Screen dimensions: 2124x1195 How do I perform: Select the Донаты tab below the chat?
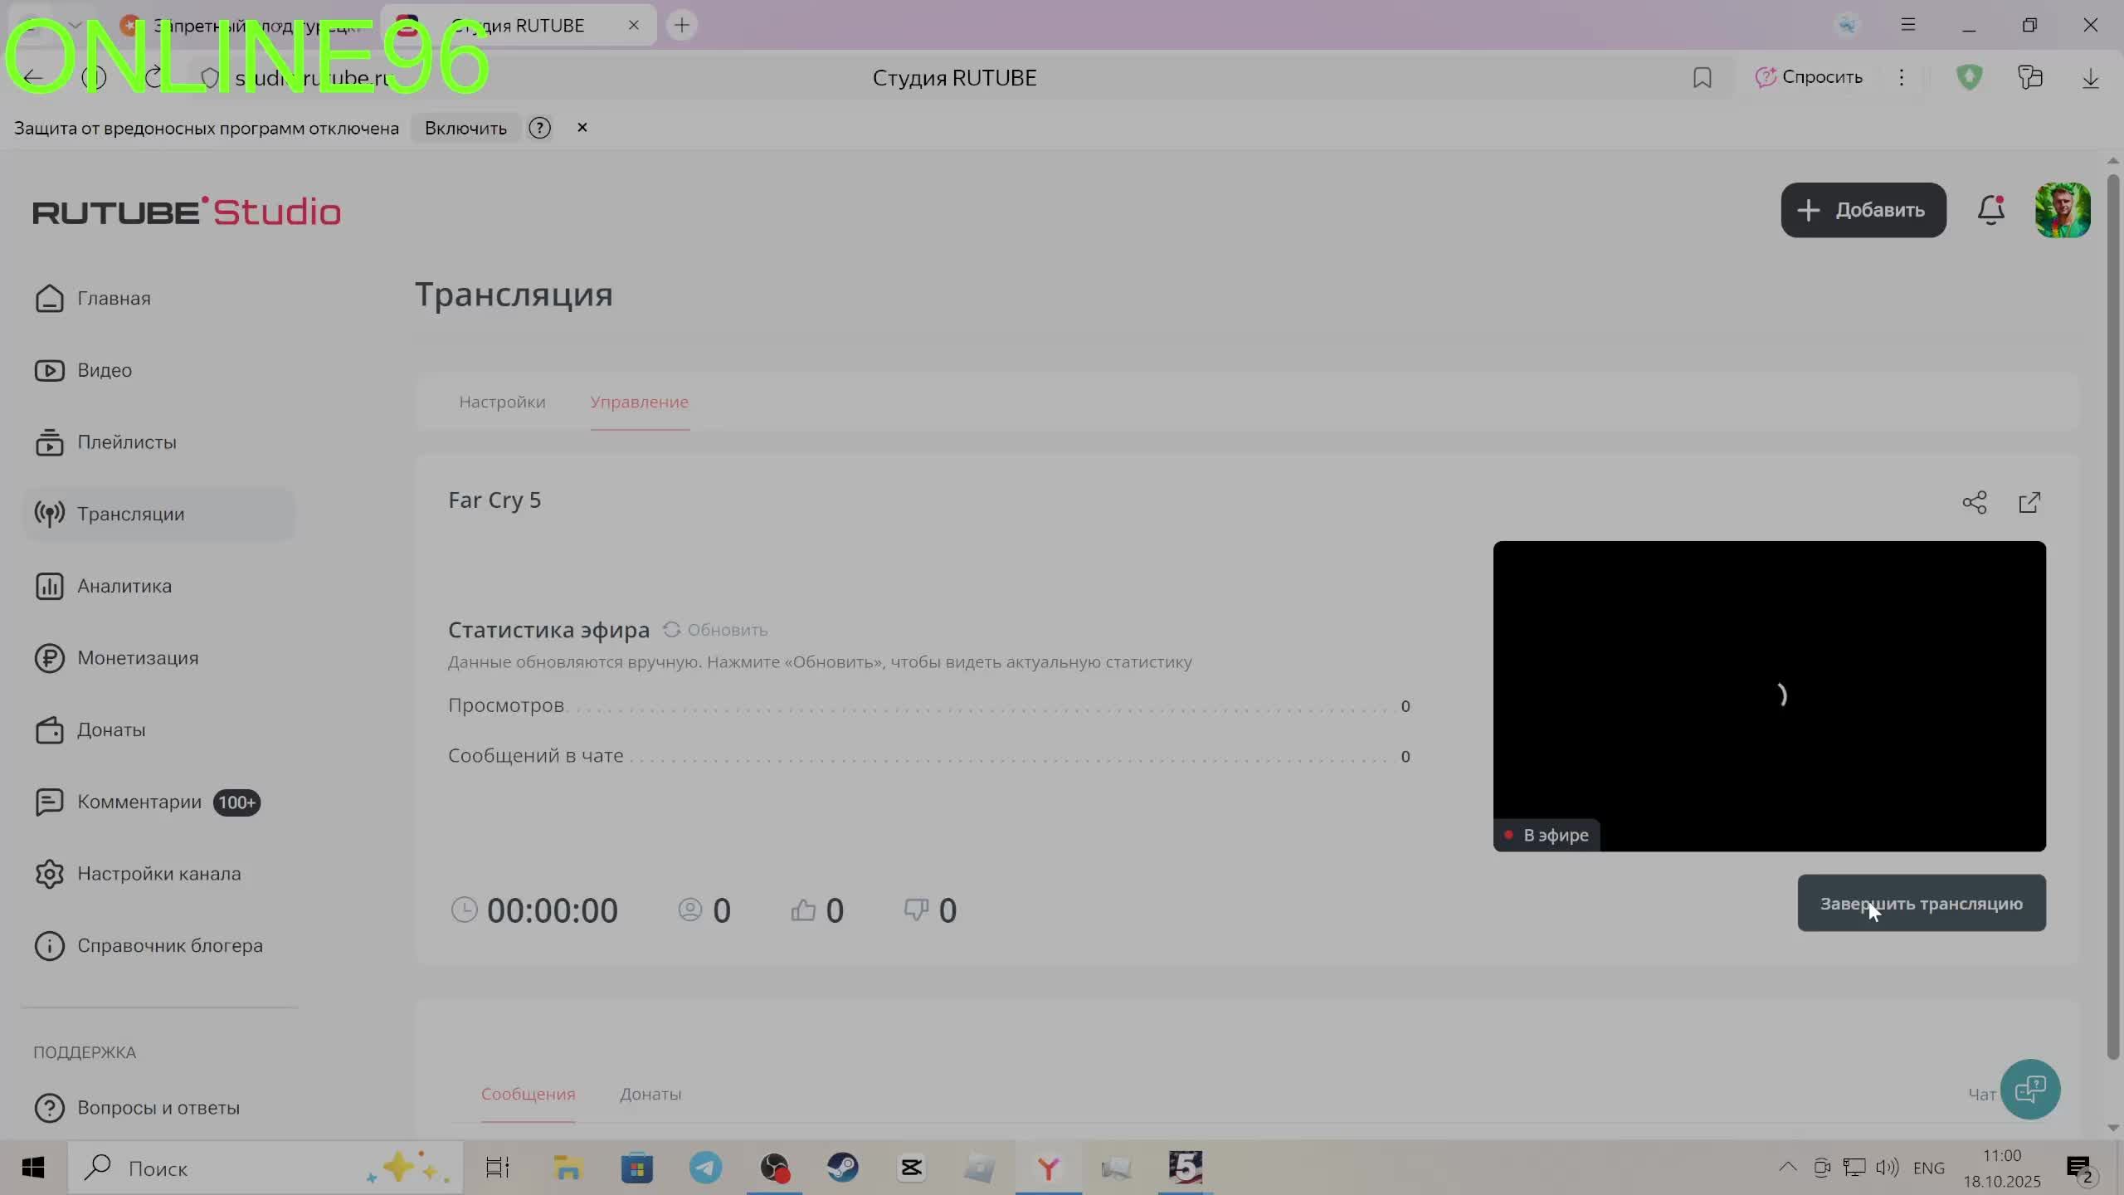coord(650,1094)
